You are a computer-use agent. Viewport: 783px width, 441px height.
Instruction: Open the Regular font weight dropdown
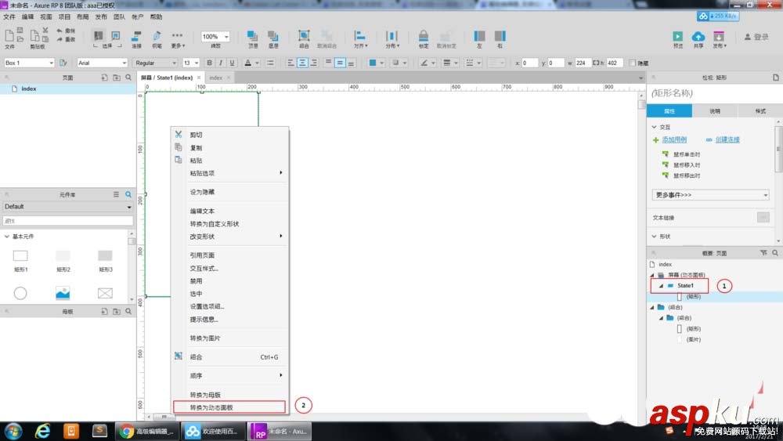point(156,63)
